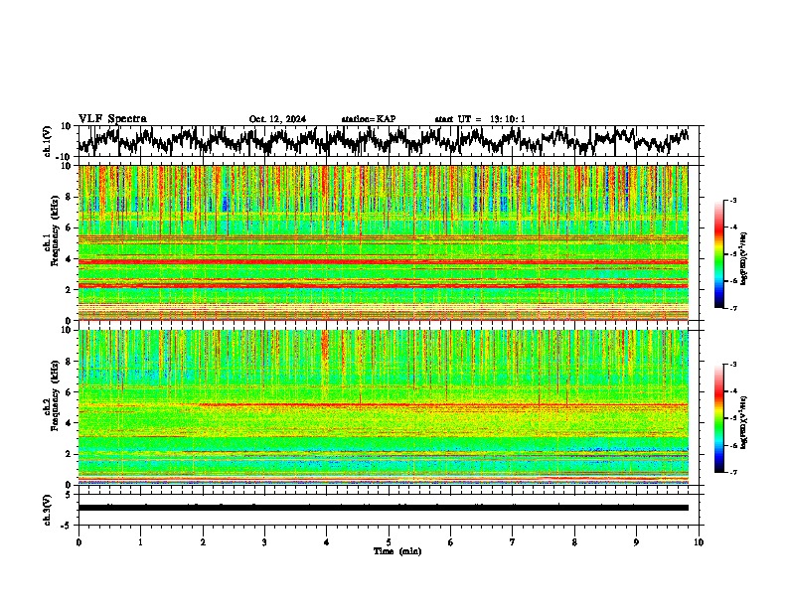This screenshot has height=608, width=787.
Task: Click the "ch.1(V)" waveform axis label
Action: (48, 141)
